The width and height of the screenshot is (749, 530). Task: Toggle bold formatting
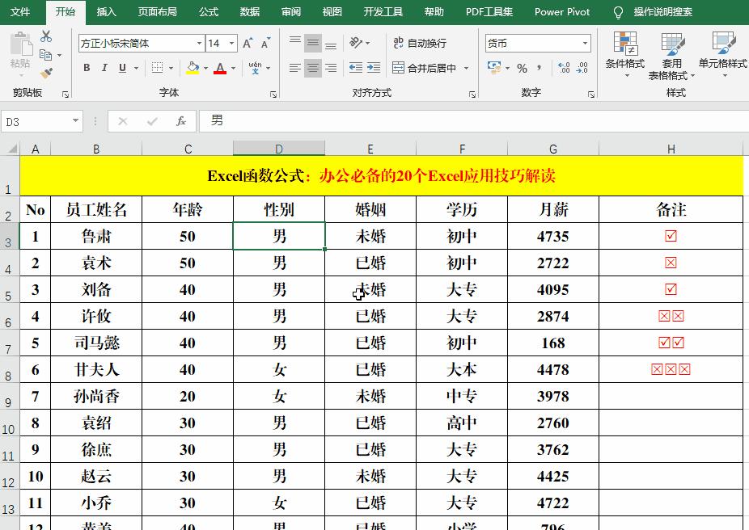coord(87,67)
